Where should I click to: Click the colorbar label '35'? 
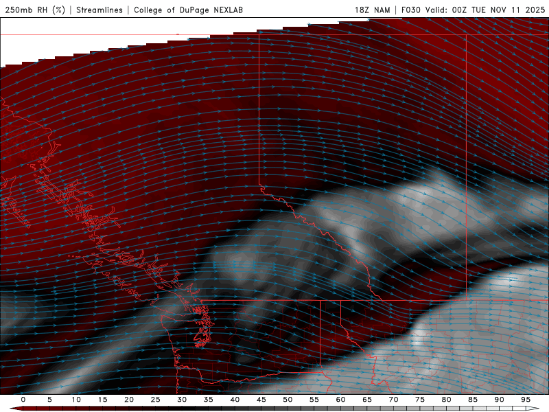(x=209, y=400)
